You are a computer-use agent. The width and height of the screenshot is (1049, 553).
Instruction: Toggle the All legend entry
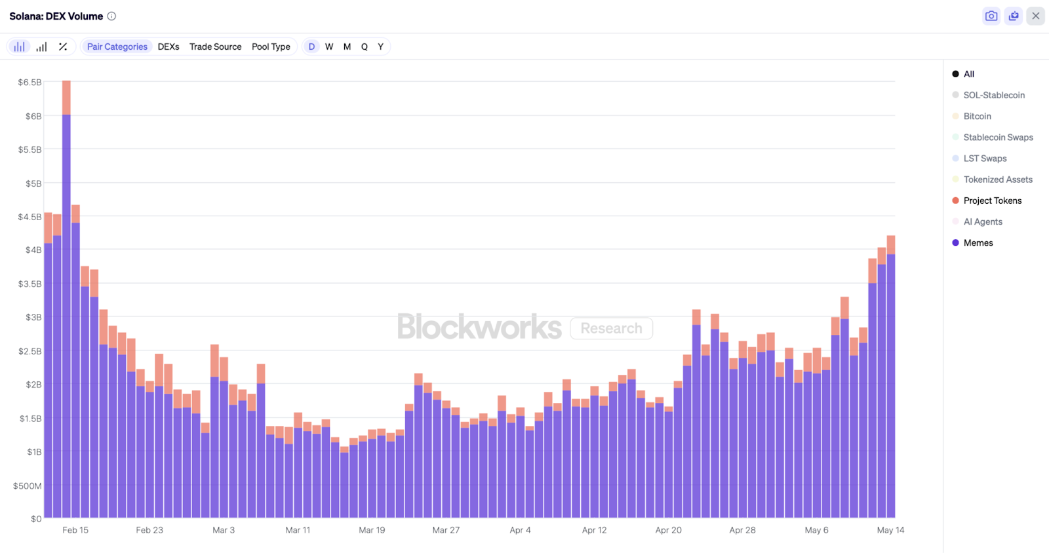[x=963, y=74]
